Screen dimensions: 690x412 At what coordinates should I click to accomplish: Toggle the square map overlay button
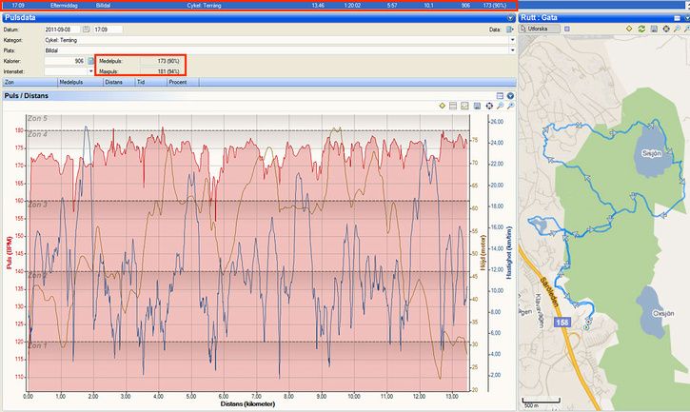(x=567, y=29)
